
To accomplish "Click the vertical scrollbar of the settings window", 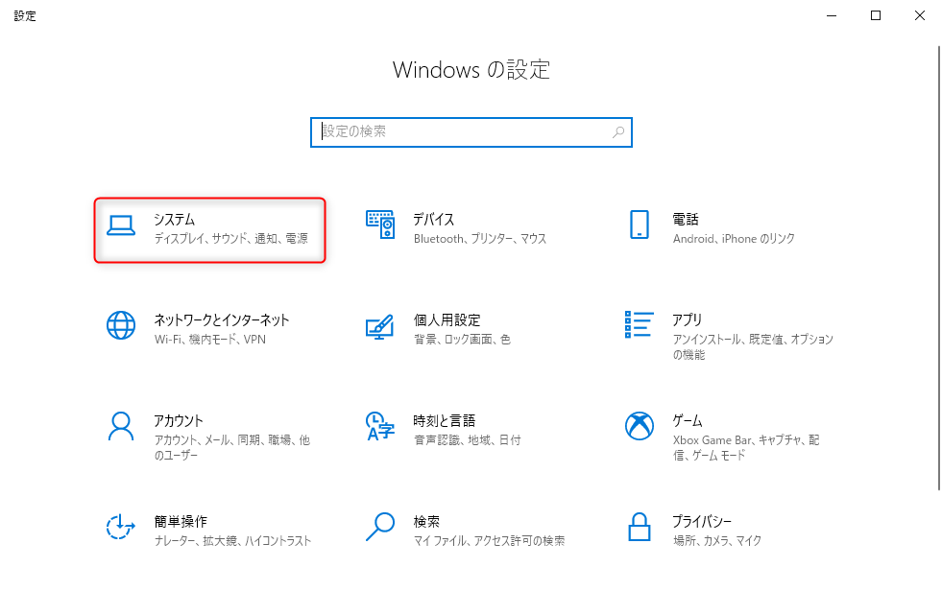I will (939, 269).
